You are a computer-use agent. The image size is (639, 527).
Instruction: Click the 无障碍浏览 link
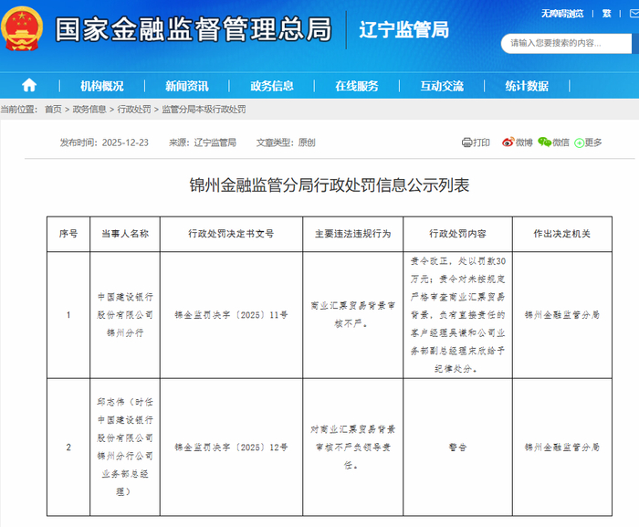tap(562, 14)
